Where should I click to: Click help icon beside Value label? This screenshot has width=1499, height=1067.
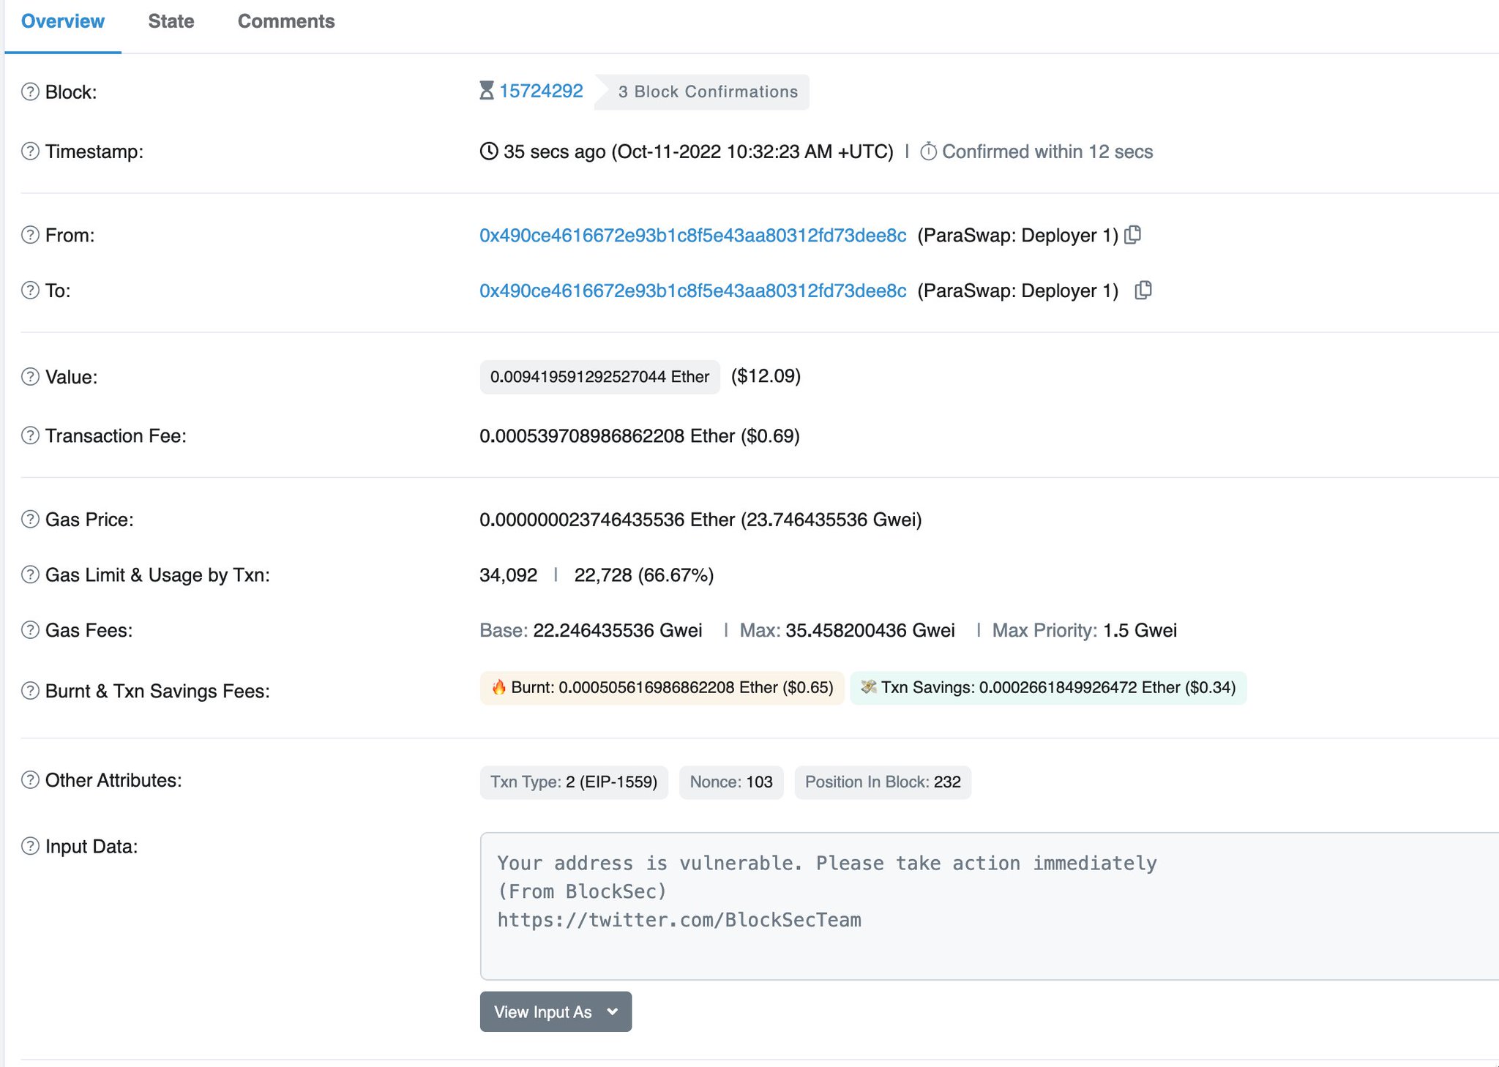(x=30, y=377)
